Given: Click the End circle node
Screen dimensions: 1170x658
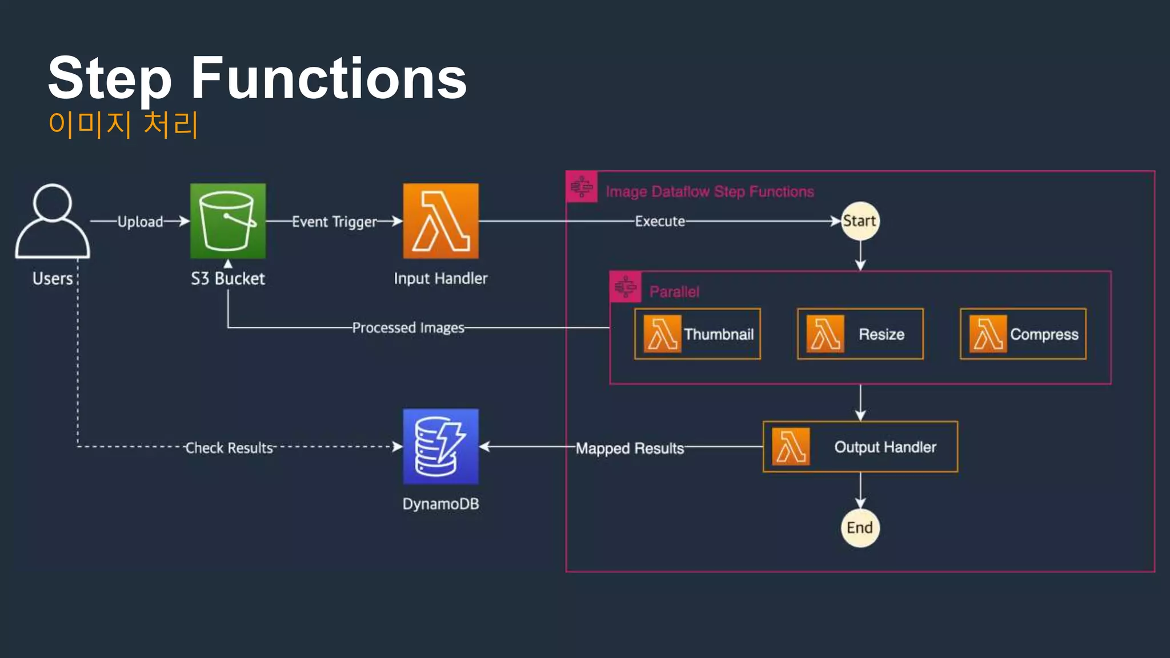Looking at the screenshot, I should click(860, 528).
